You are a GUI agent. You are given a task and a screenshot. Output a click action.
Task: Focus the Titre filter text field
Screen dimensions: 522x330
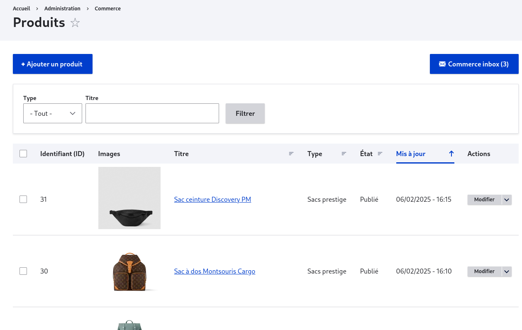[x=152, y=113]
